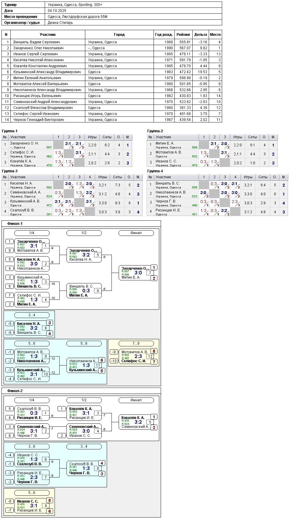Click Чернов Геннадий Викторович participant row
This screenshot has width=291, height=519.
coord(112,120)
